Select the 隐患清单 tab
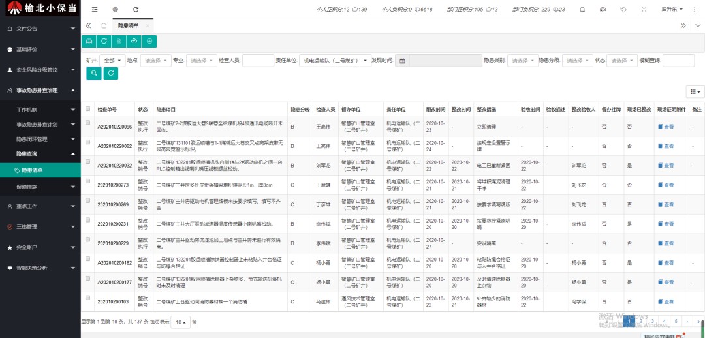Image resolution: width=705 pixels, height=338 pixels. 128,25
